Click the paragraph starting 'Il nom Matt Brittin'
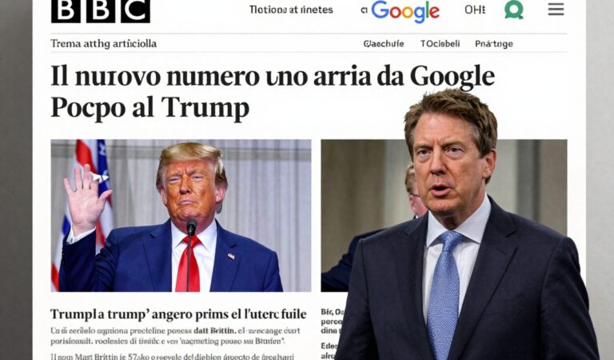This screenshot has height=360, width=614. (172, 357)
